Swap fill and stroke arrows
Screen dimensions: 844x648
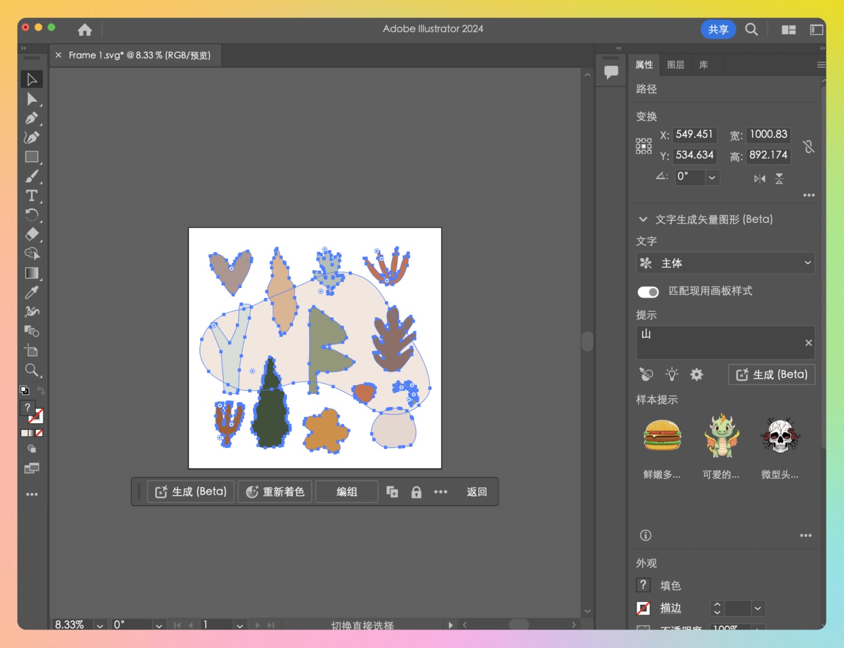pyautogui.click(x=41, y=390)
